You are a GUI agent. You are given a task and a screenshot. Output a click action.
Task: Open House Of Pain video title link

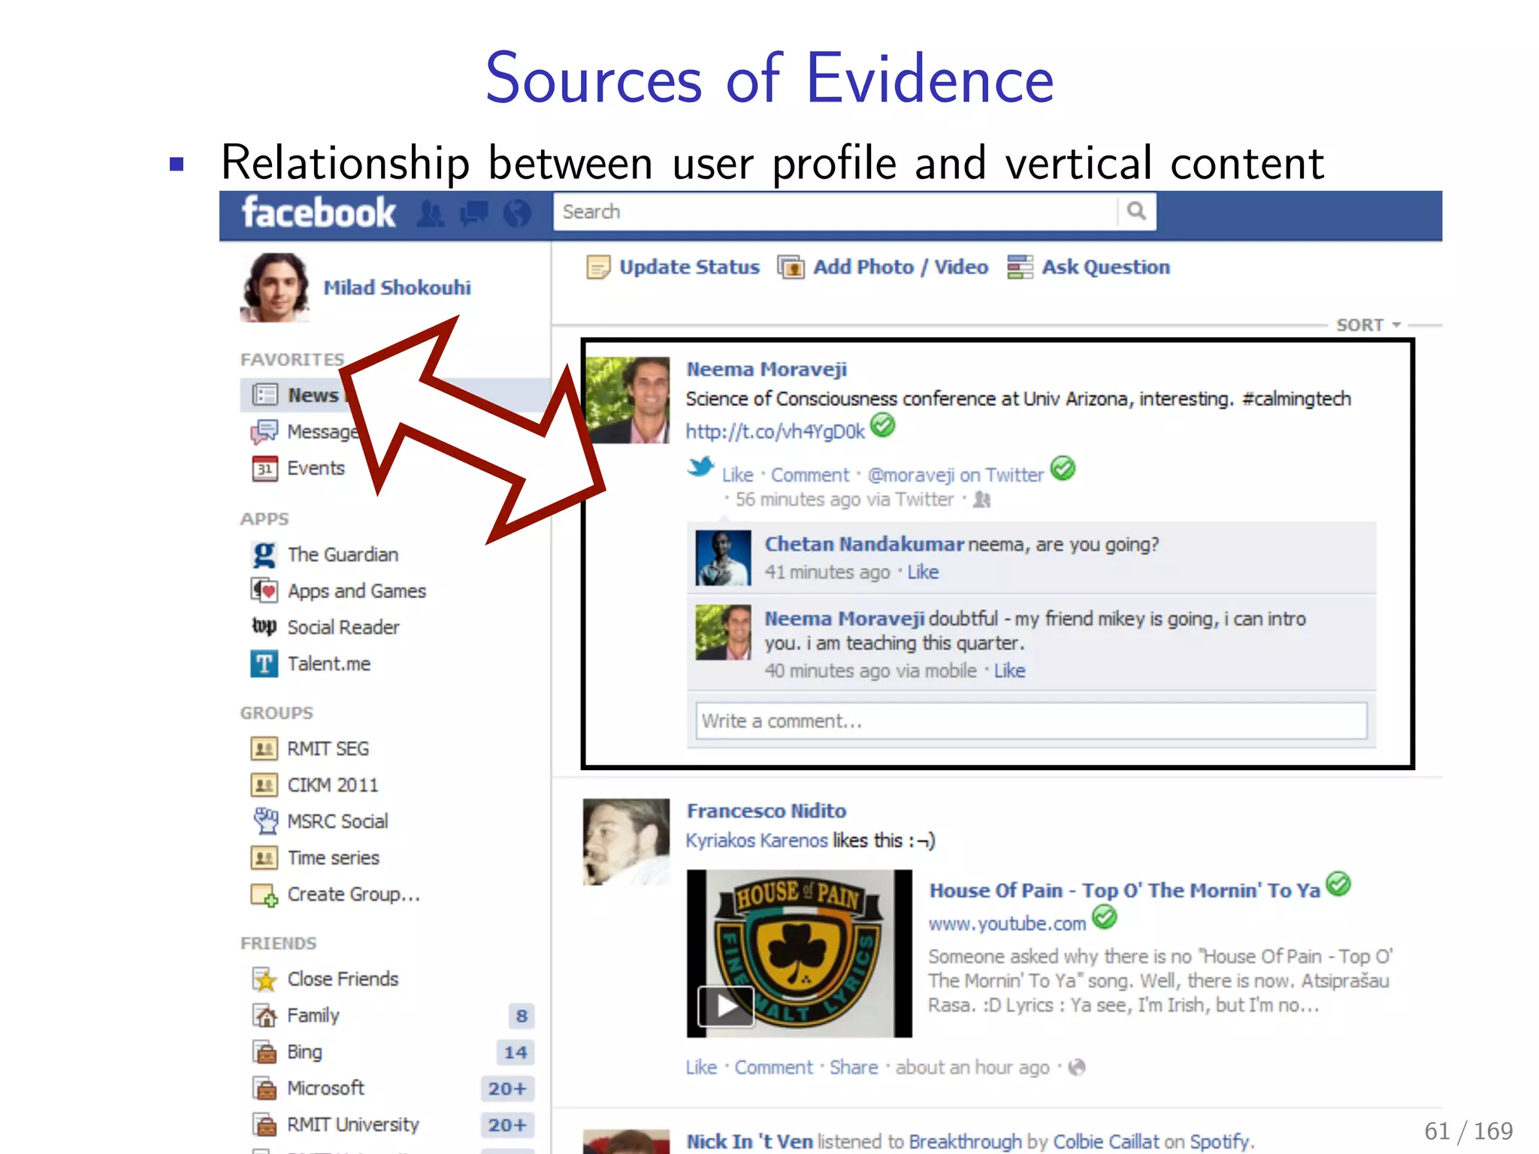click(1125, 891)
